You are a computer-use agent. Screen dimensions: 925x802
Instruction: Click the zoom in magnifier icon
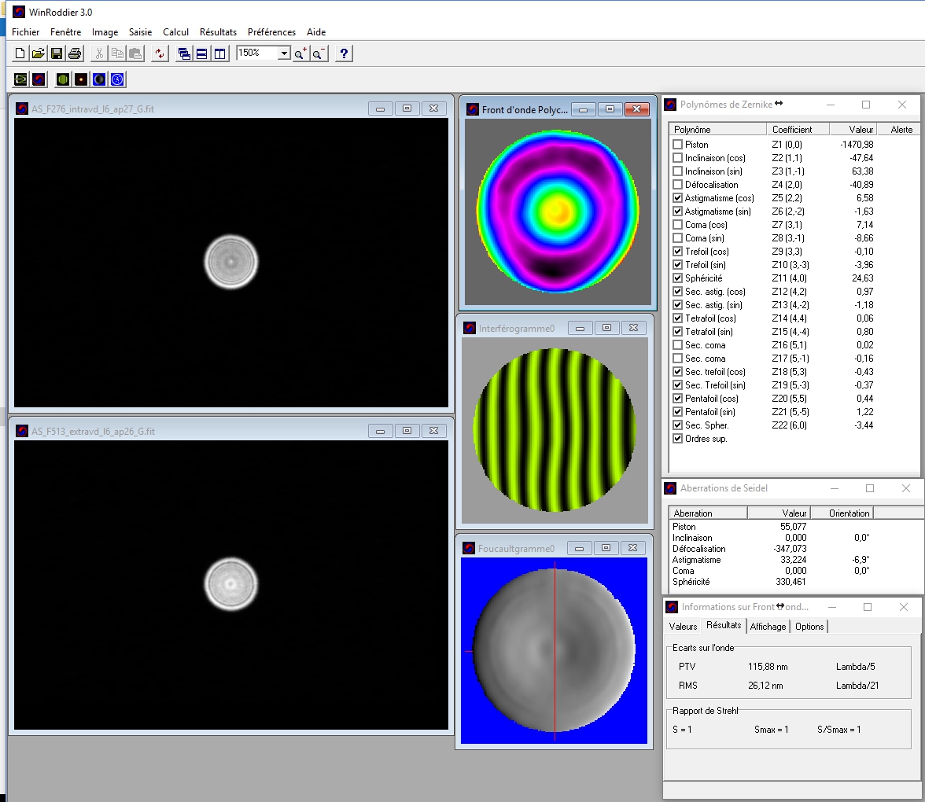(300, 53)
